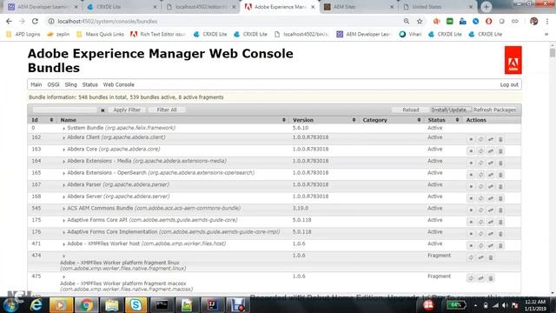Screen dimensions: 556x313
Task: Open Rich Text Editor issue bookmark
Action: pyautogui.click(x=158, y=35)
